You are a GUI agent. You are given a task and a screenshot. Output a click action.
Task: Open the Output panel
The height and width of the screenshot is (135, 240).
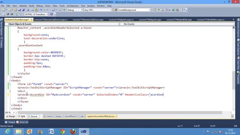pos(10,122)
